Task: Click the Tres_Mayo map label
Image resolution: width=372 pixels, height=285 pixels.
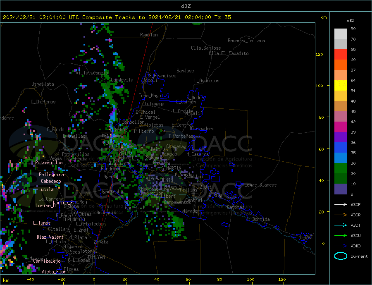Action: (x=150, y=96)
